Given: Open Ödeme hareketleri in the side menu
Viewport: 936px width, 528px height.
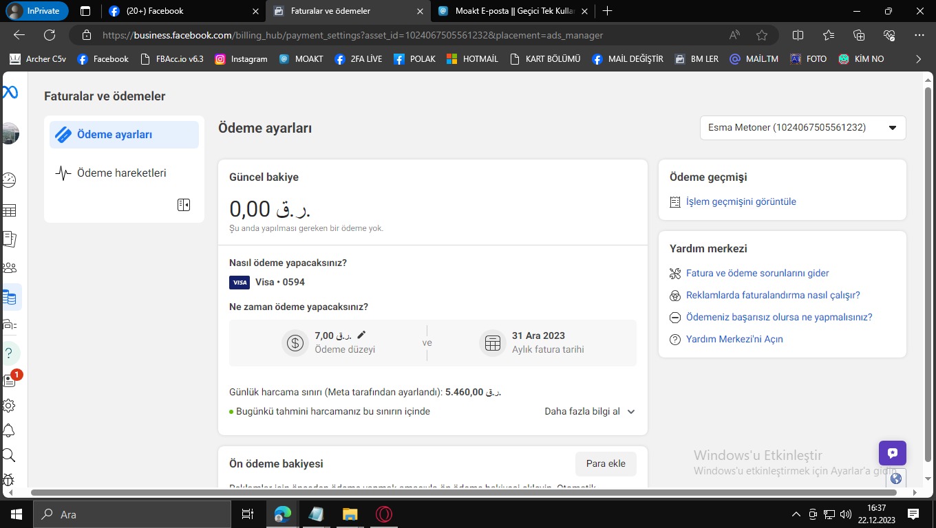Looking at the screenshot, I should pos(124,173).
